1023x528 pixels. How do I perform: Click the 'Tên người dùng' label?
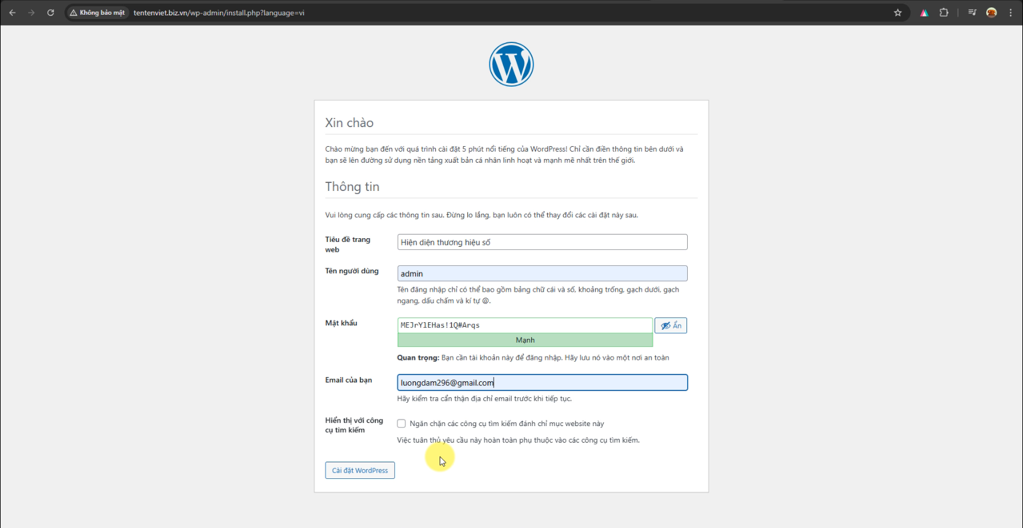(352, 271)
